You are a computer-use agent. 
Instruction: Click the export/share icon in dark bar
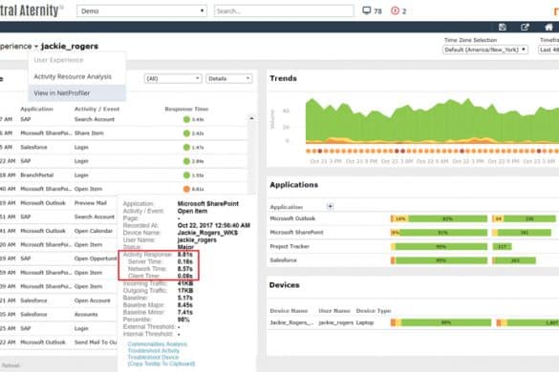525,27
